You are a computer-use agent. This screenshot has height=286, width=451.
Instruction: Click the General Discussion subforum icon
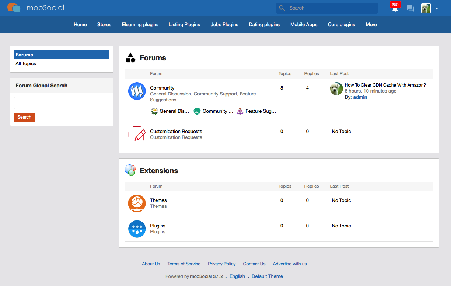coord(155,111)
